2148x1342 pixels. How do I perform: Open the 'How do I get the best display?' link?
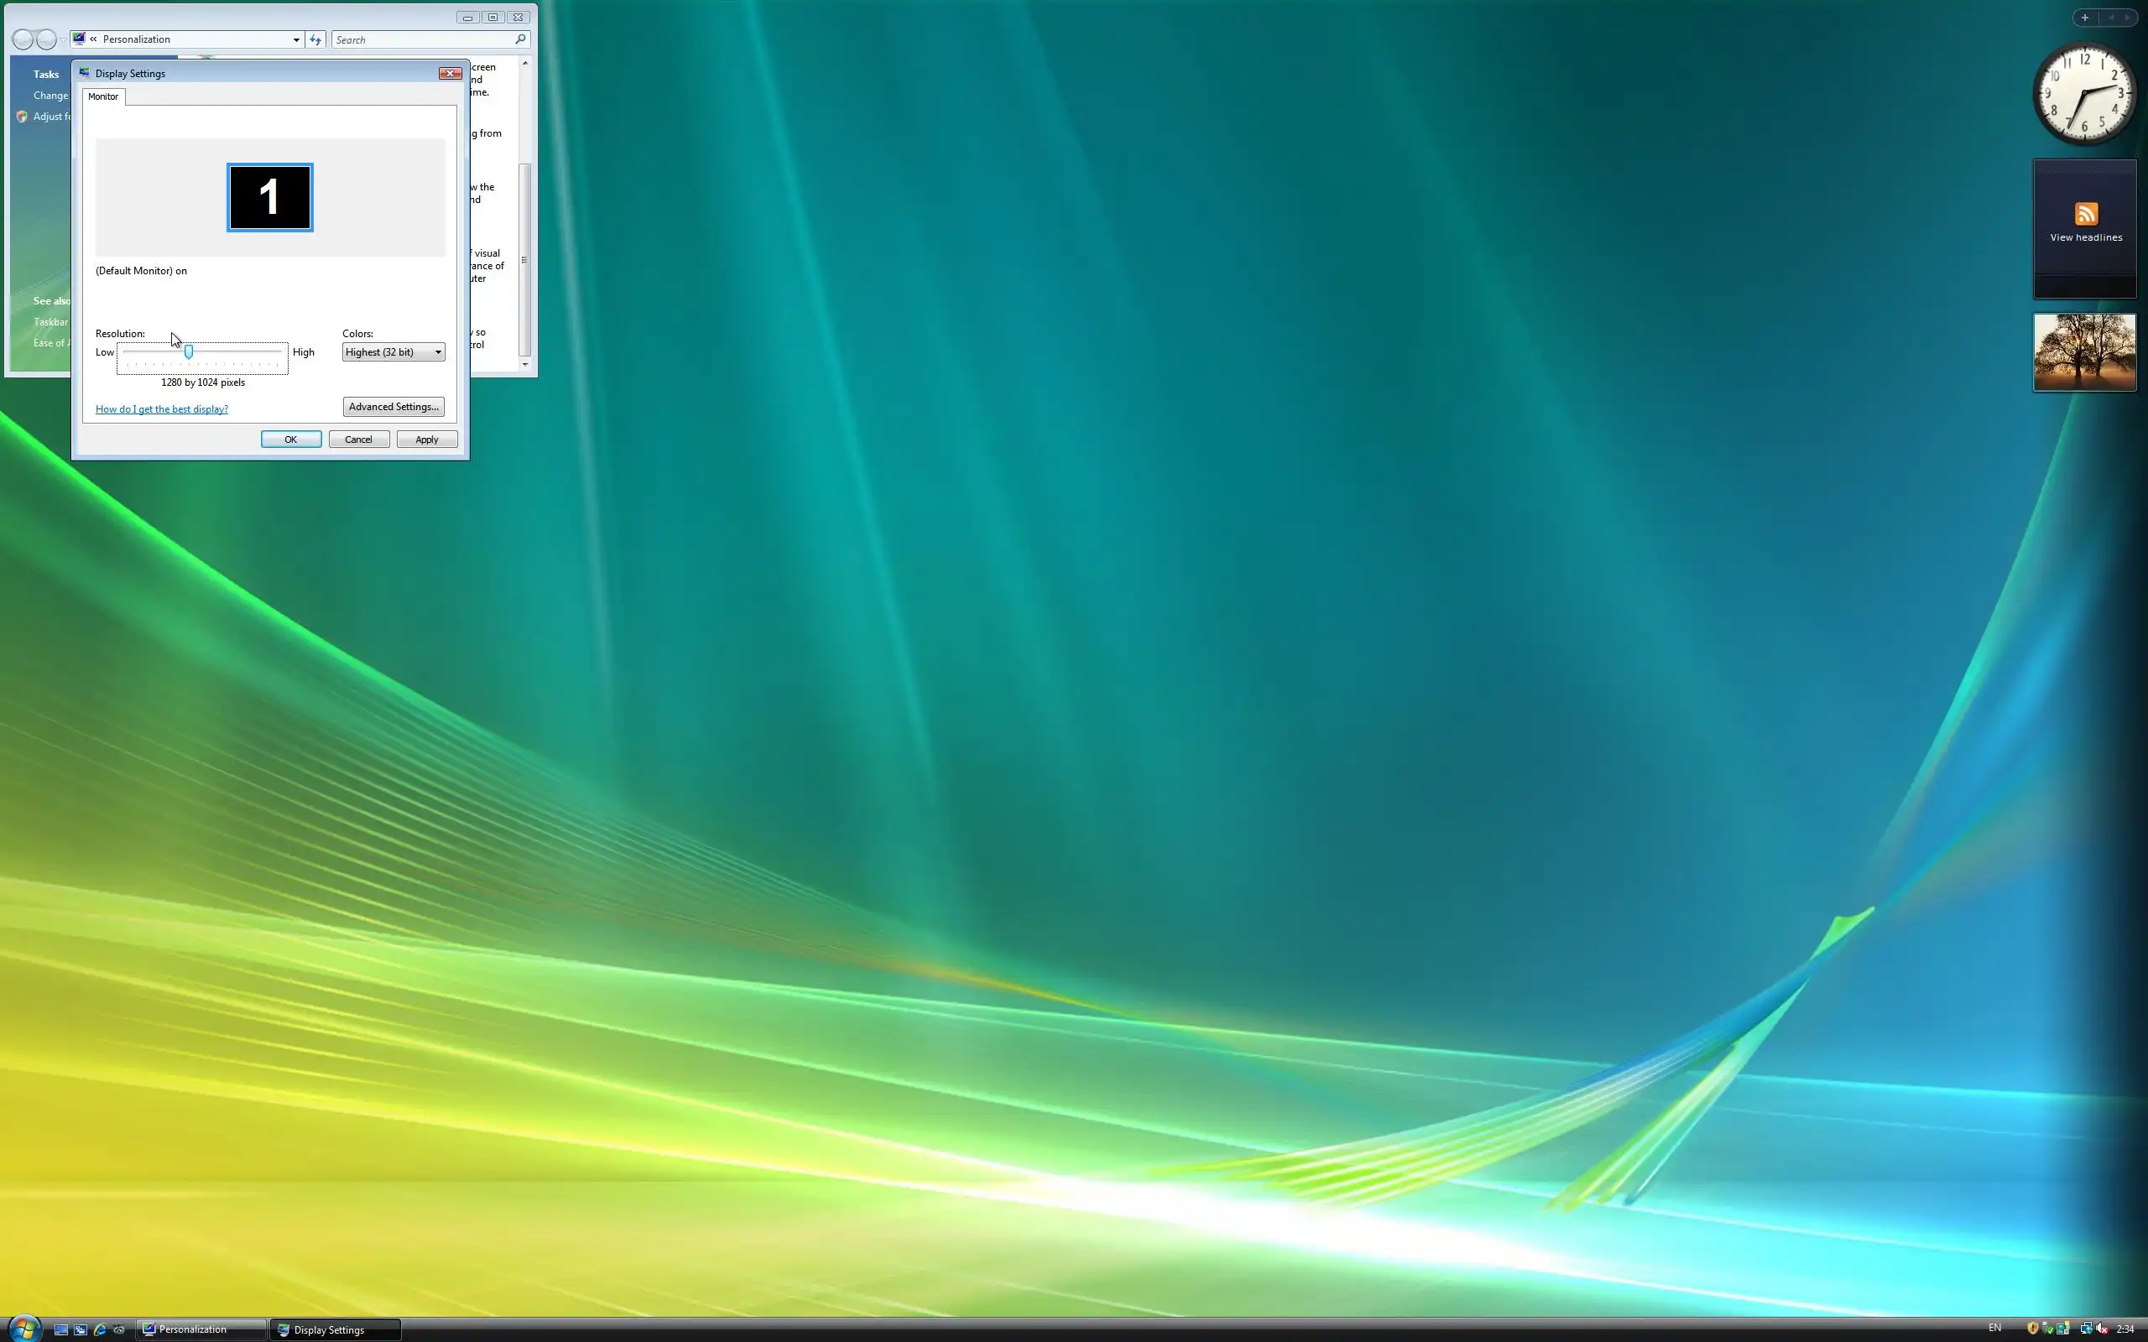162,409
